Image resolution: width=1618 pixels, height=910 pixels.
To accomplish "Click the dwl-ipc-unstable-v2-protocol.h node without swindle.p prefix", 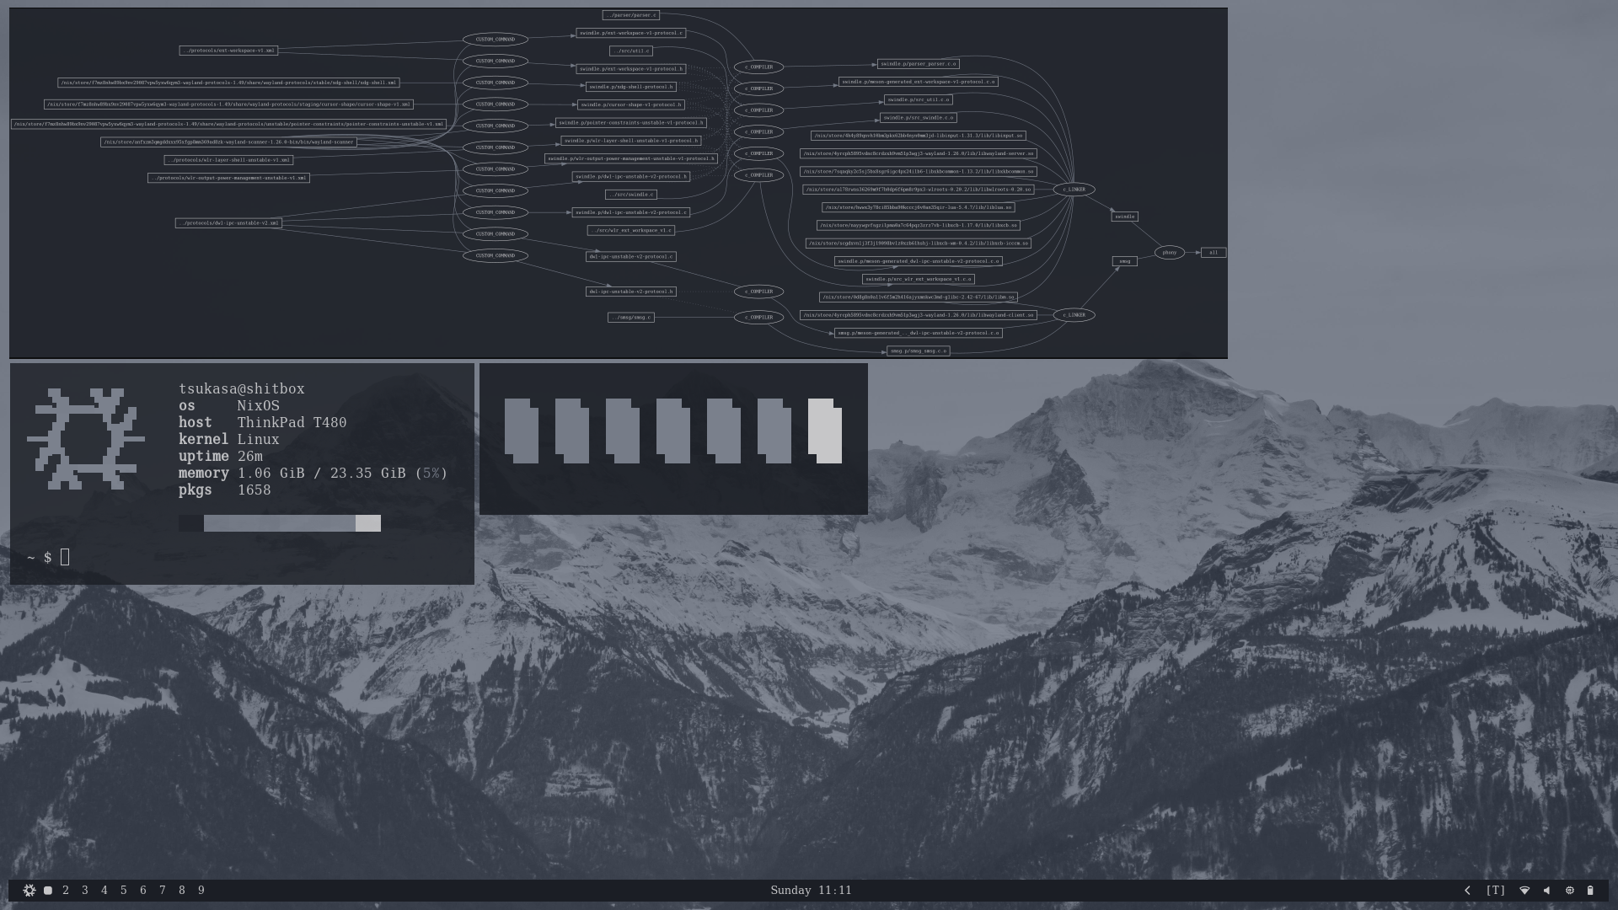I will tap(630, 292).
